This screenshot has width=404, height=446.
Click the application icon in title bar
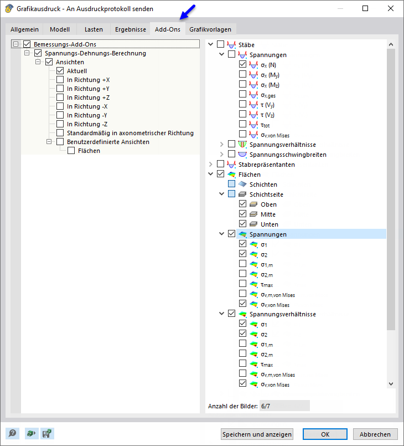9,8
